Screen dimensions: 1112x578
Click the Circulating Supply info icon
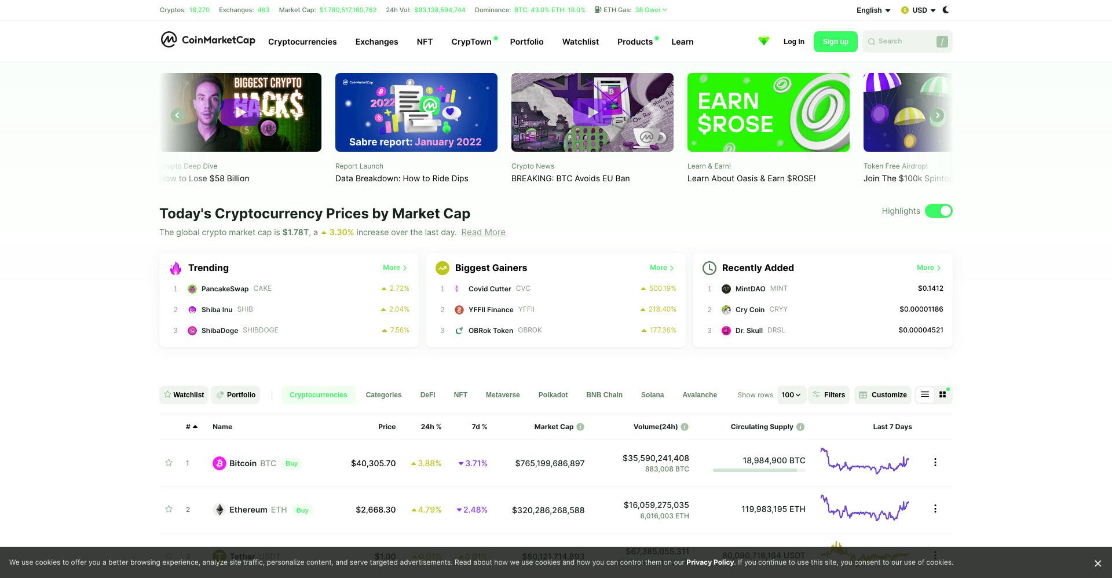pos(800,427)
